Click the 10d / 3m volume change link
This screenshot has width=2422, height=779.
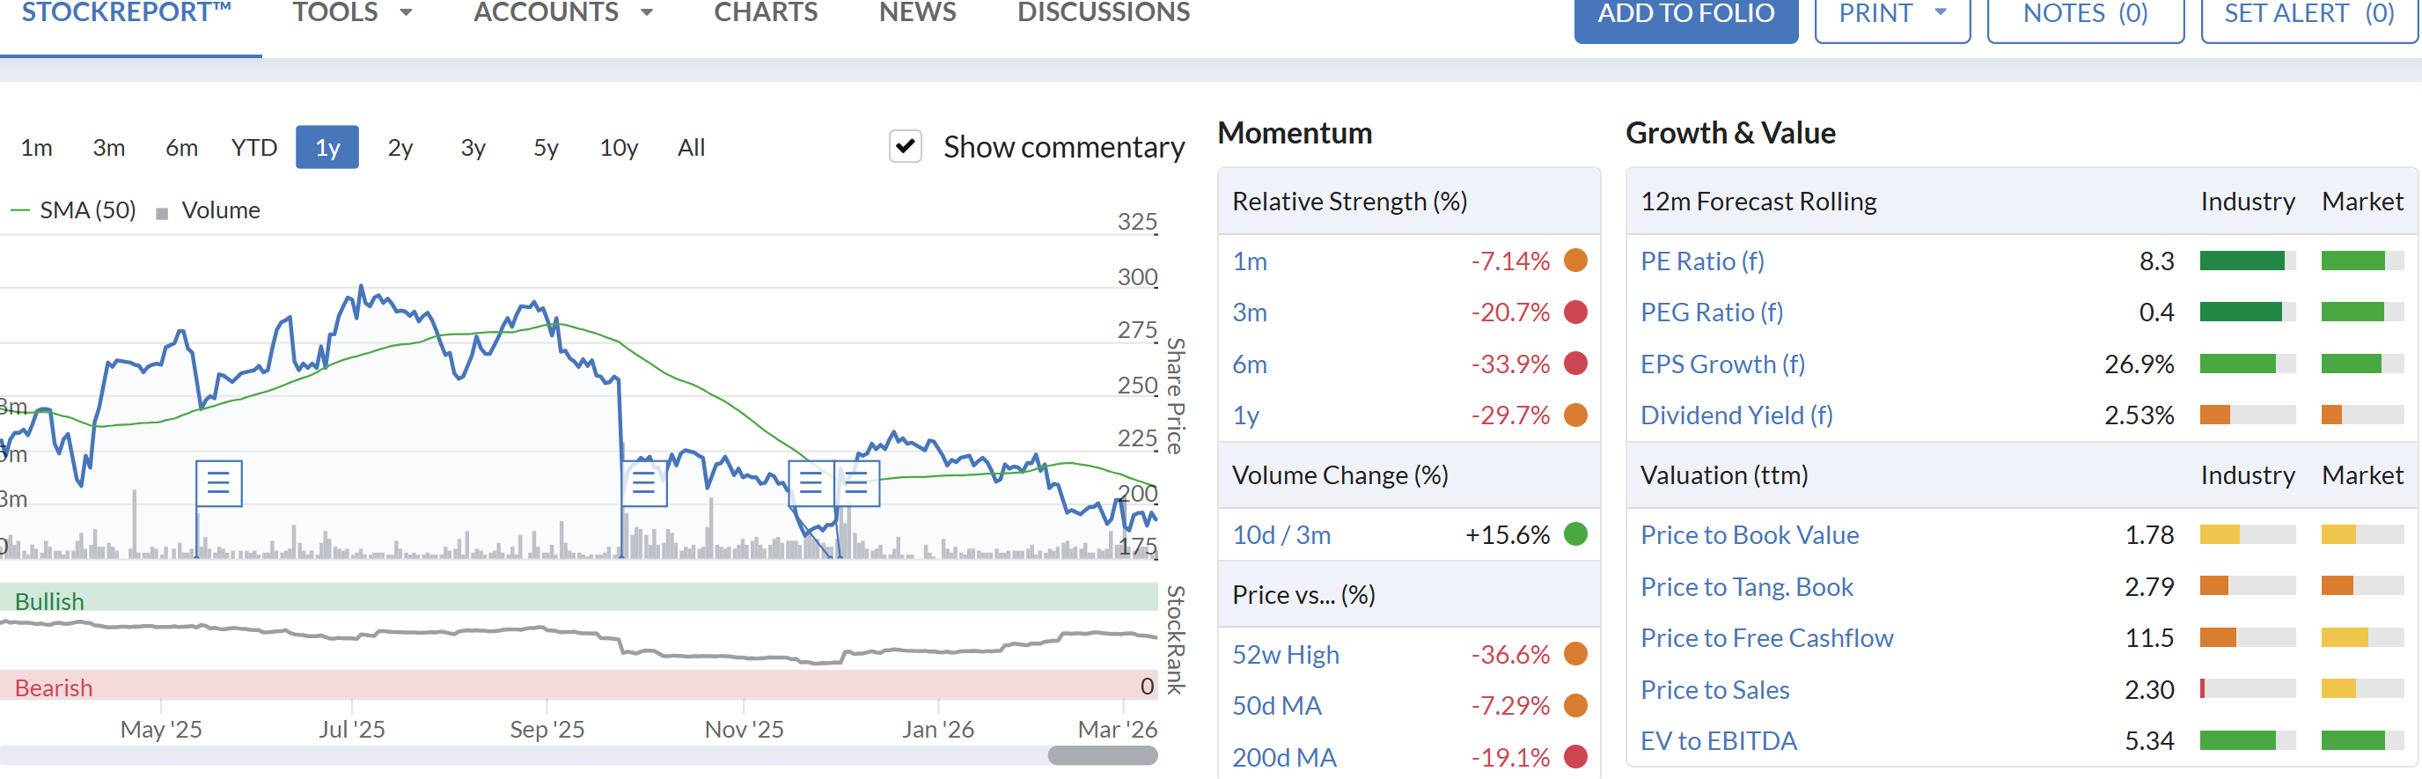1281,535
